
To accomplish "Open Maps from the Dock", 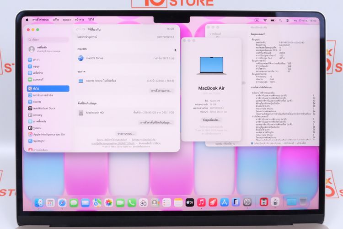I will pyautogui.click(x=97, y=203).
